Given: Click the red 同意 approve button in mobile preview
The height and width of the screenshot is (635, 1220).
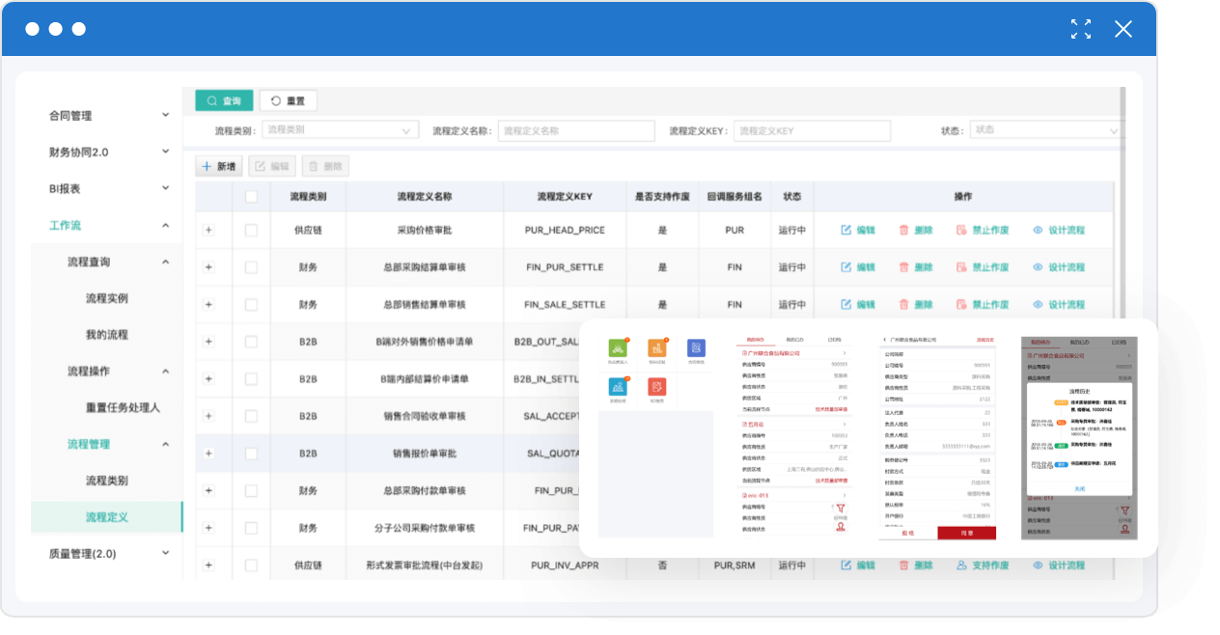Looking at the screenshot, I should 966,533.
